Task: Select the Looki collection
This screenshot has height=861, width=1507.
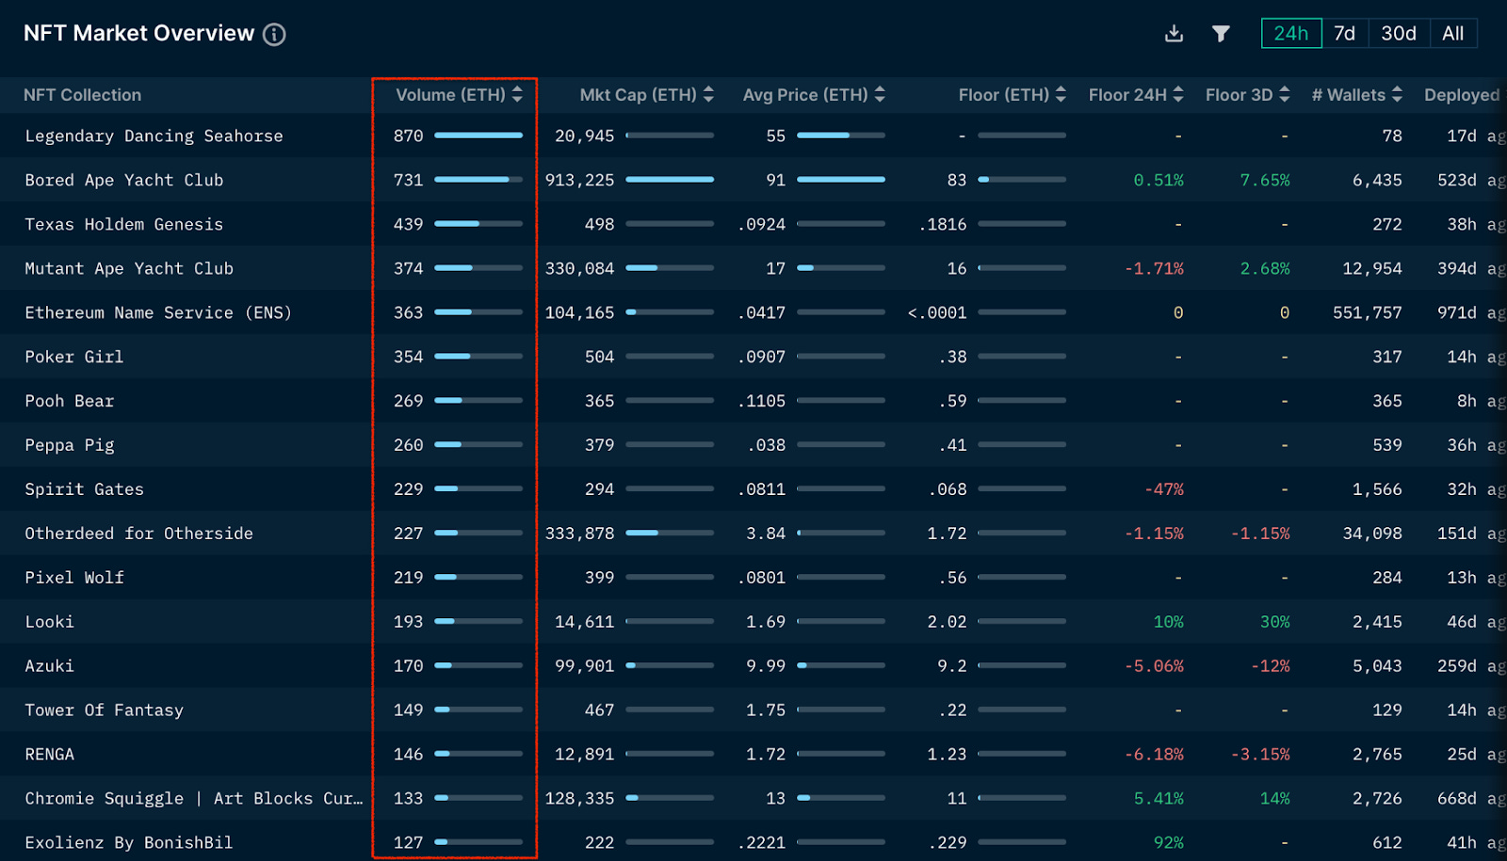Action: 50,622
